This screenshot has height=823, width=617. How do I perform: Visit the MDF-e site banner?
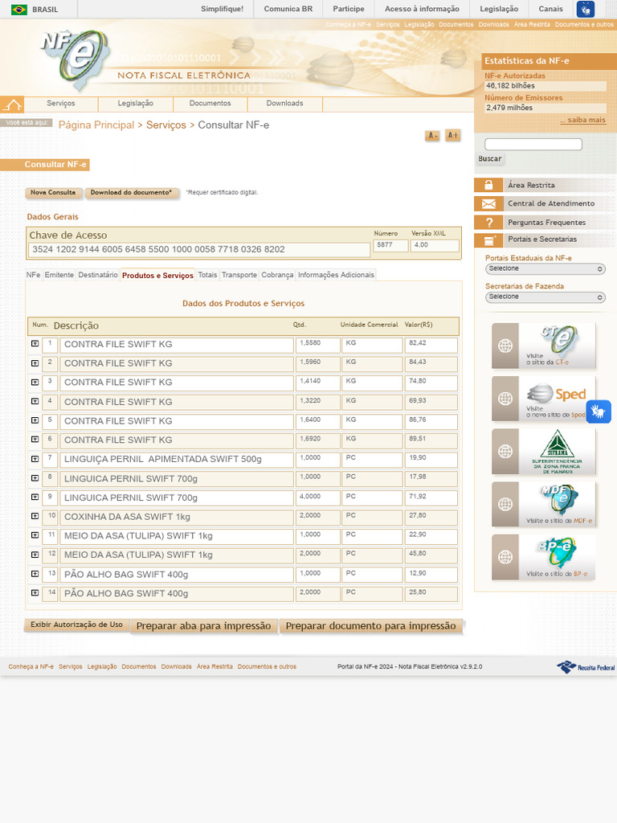coord(544,505)
